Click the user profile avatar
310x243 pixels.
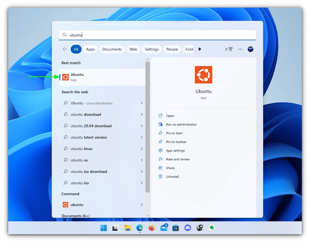pyautogui.click(x=251, y=49)
